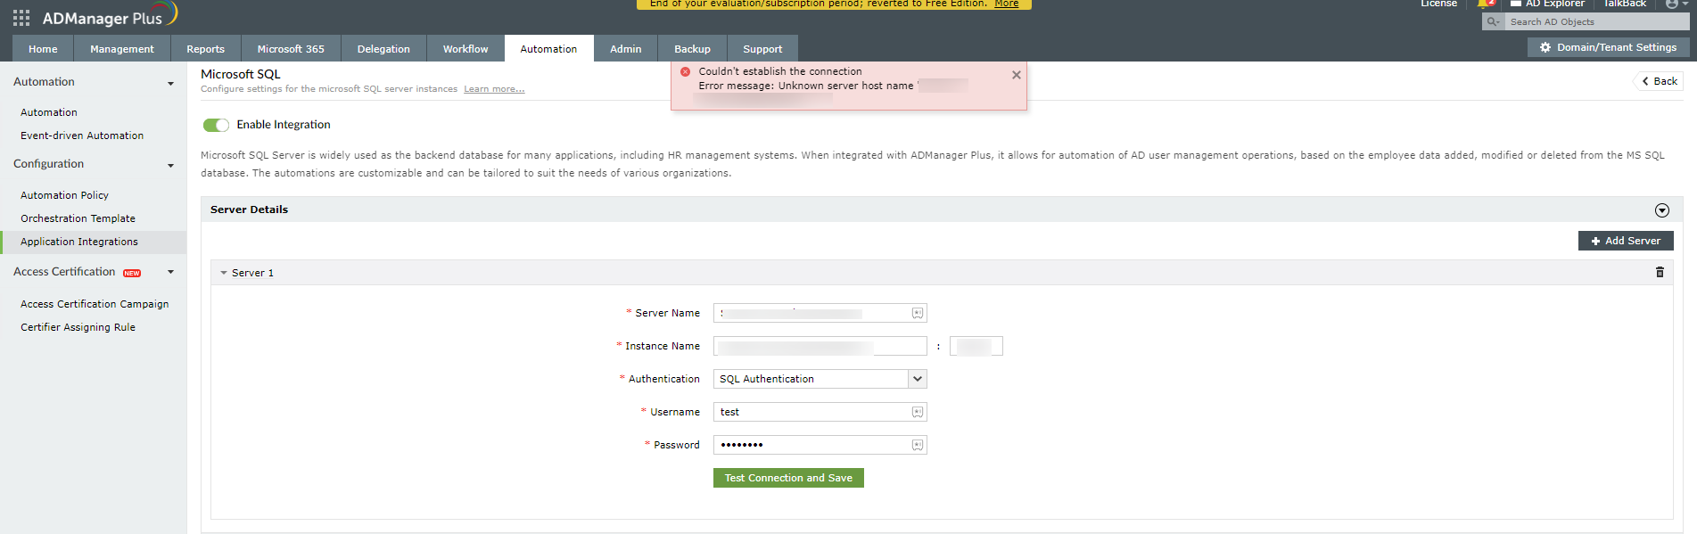Click into the Username input field

tap(811, 412)
